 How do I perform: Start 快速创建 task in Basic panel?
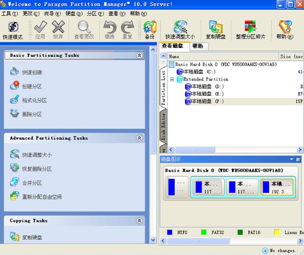[x=26, y=72]
